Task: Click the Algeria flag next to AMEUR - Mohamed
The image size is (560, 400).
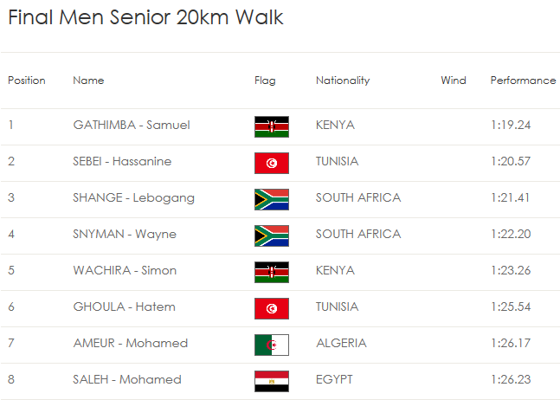Action: 272,345
